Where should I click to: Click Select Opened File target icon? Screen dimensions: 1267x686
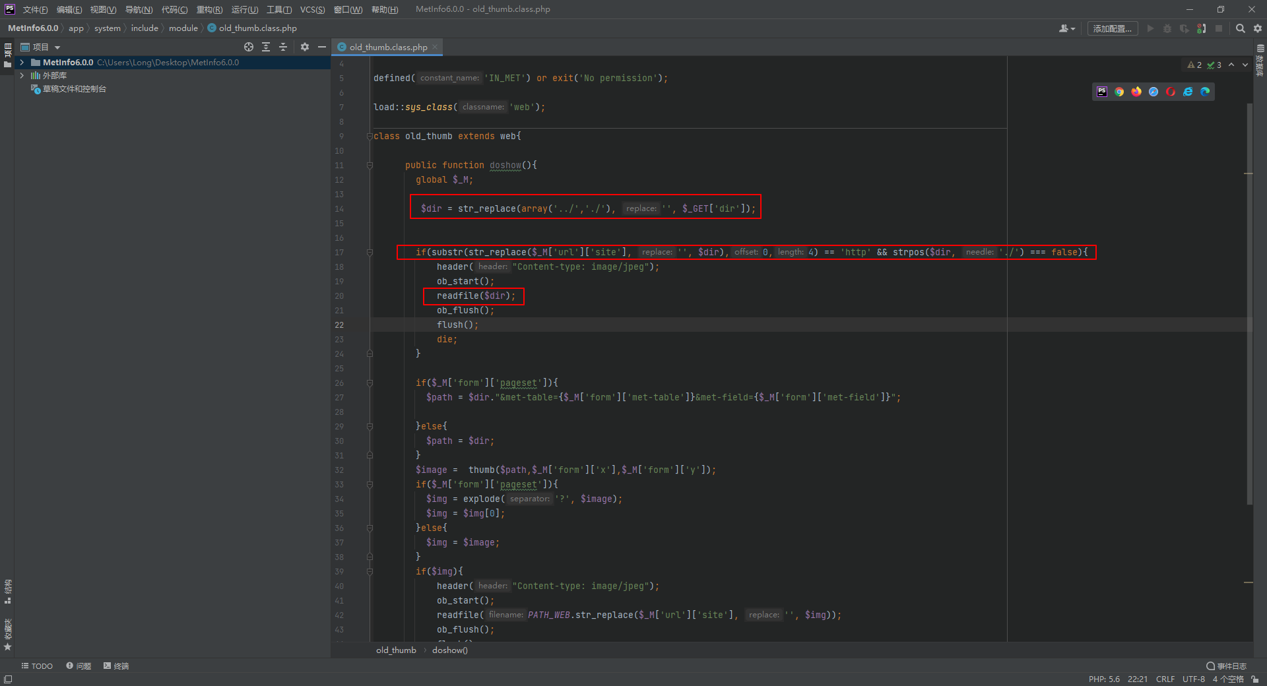(249, 47)
